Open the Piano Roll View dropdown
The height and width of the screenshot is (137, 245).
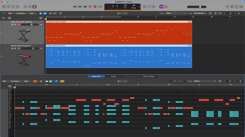27,81
